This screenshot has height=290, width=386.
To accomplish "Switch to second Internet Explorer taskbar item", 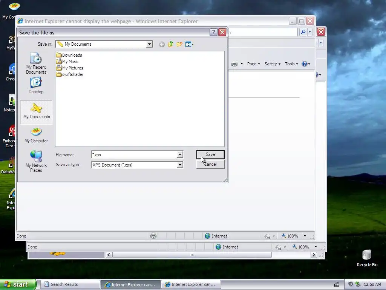I will click(x=191, y=284).
